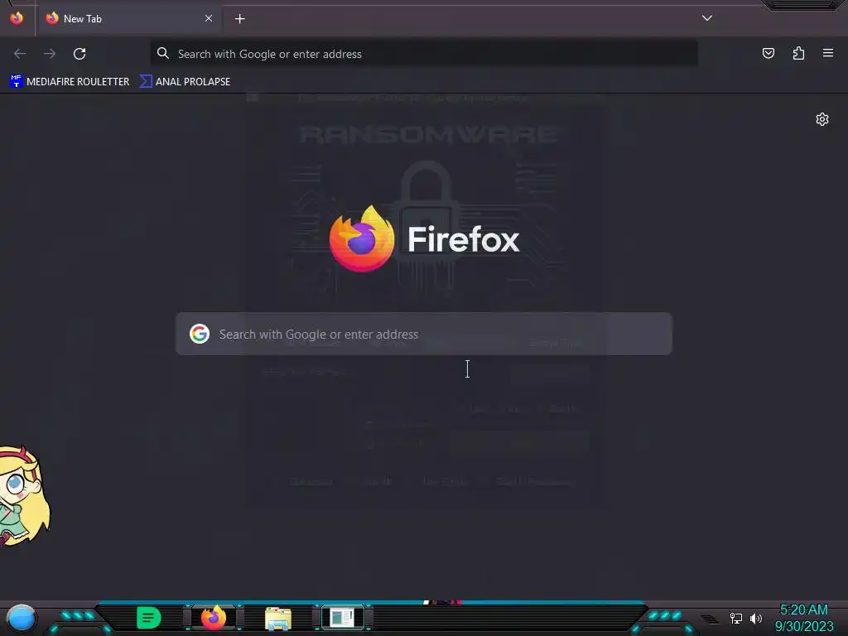The width and height of the screenshot is (848, 636).
Task: Expand the list all tabs chevron
Action: coord(707,18)
